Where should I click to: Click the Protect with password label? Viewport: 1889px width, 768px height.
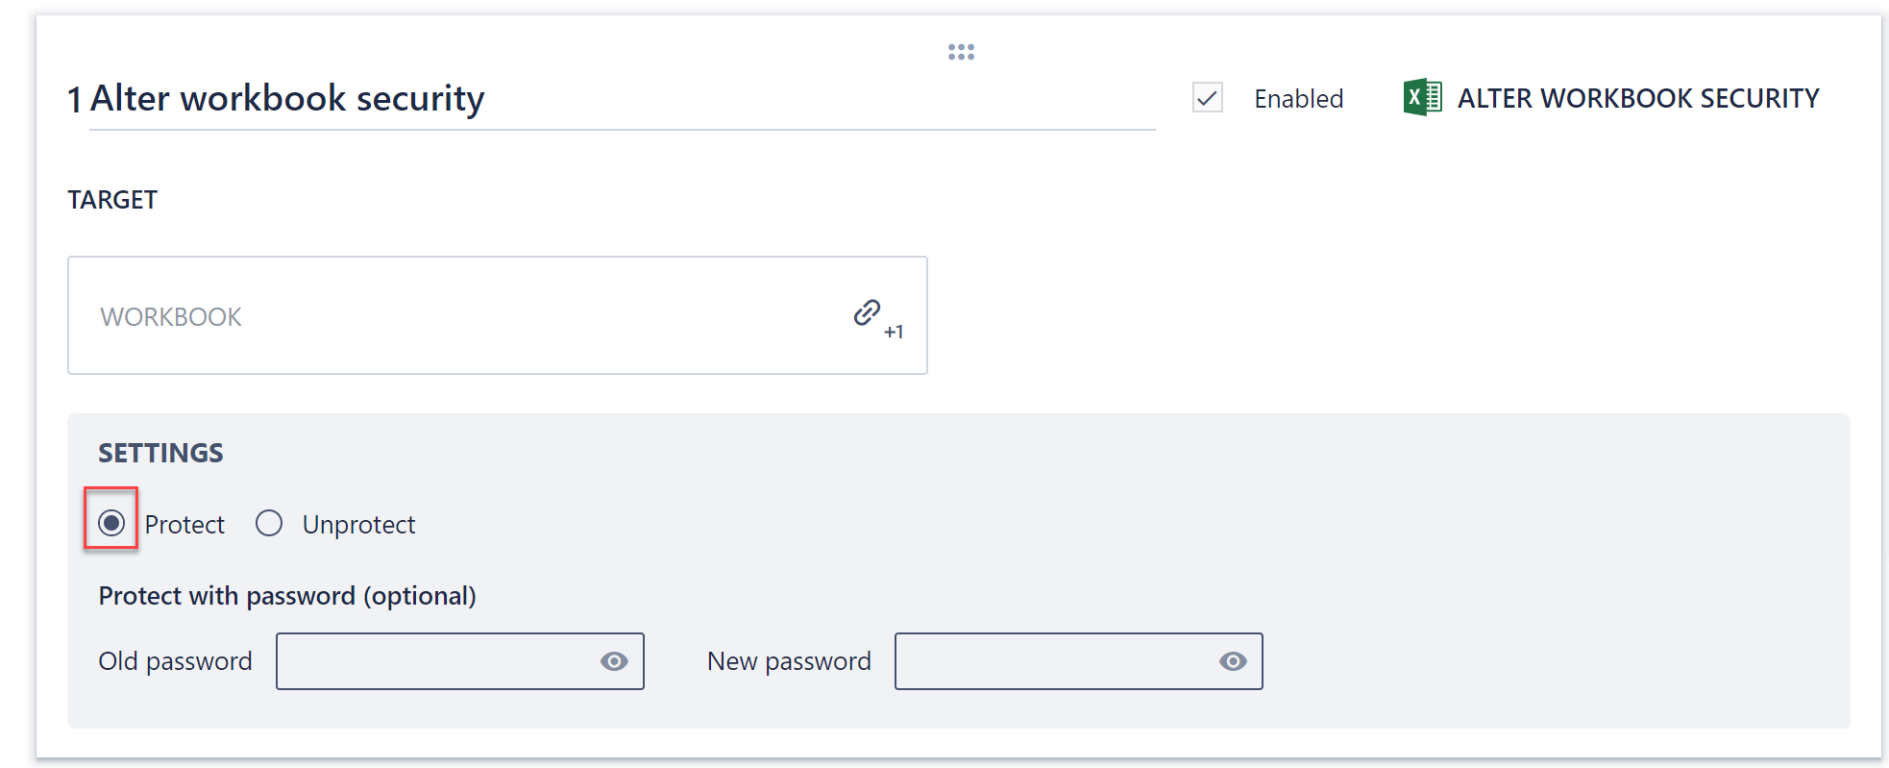[286, 595]
